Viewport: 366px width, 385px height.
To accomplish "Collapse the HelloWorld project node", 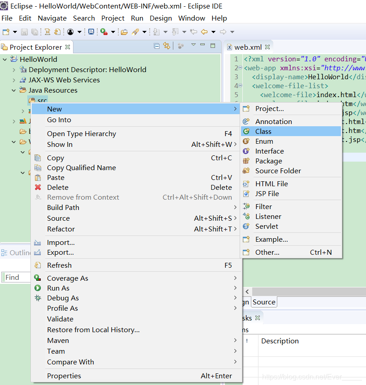I will [x=4, y=60].
